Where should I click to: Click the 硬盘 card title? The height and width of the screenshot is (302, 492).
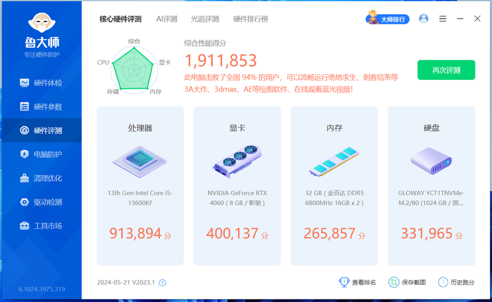[x=432, y=128]
